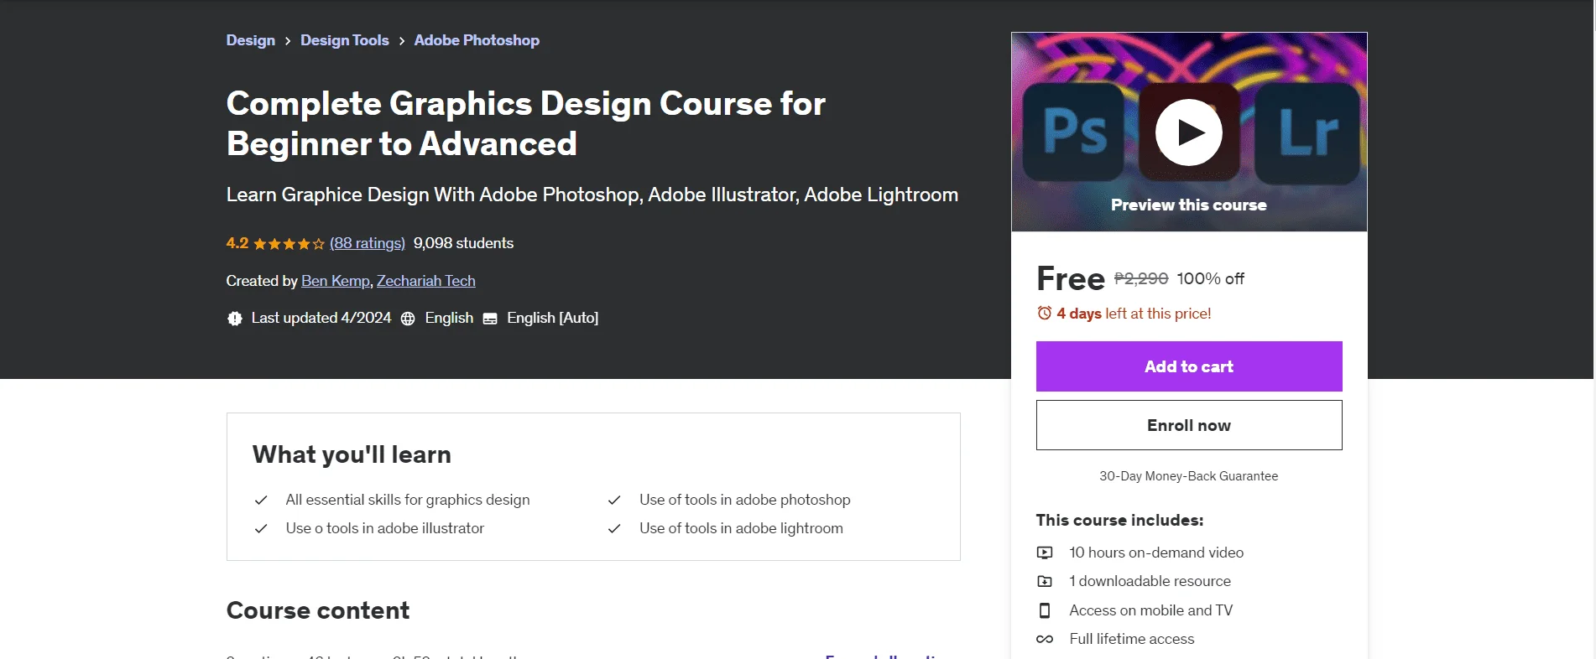Click the English [Auto] captions text

(x=552, y=318)
